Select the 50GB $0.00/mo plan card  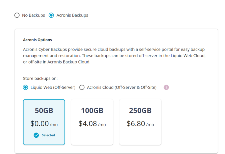click(x=44, y=122)
